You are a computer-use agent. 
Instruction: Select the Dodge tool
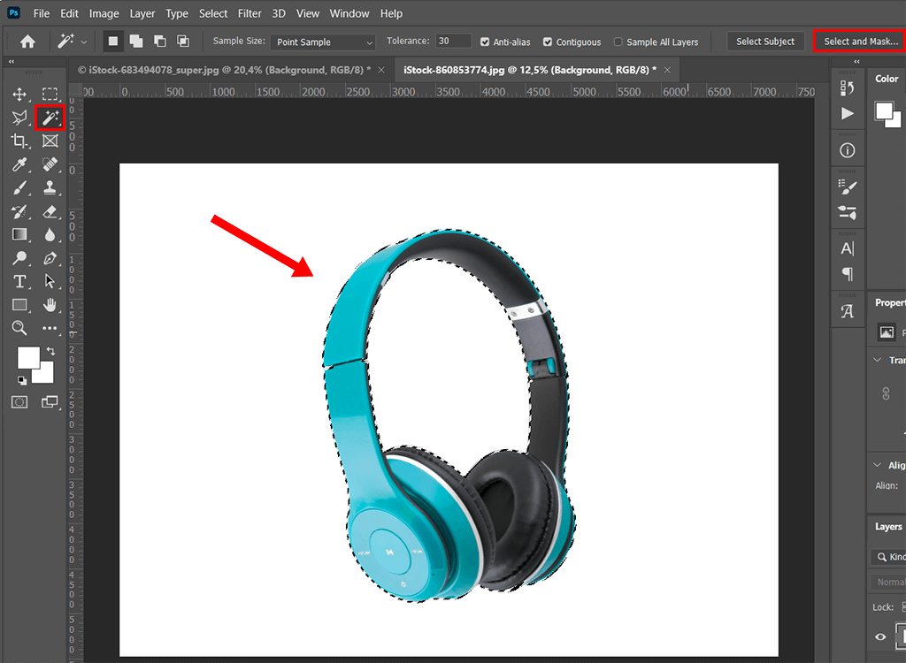19,258
